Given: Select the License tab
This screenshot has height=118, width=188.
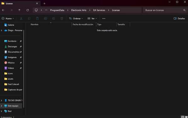Looking at the screenshot, I should (x=20, y=3).
